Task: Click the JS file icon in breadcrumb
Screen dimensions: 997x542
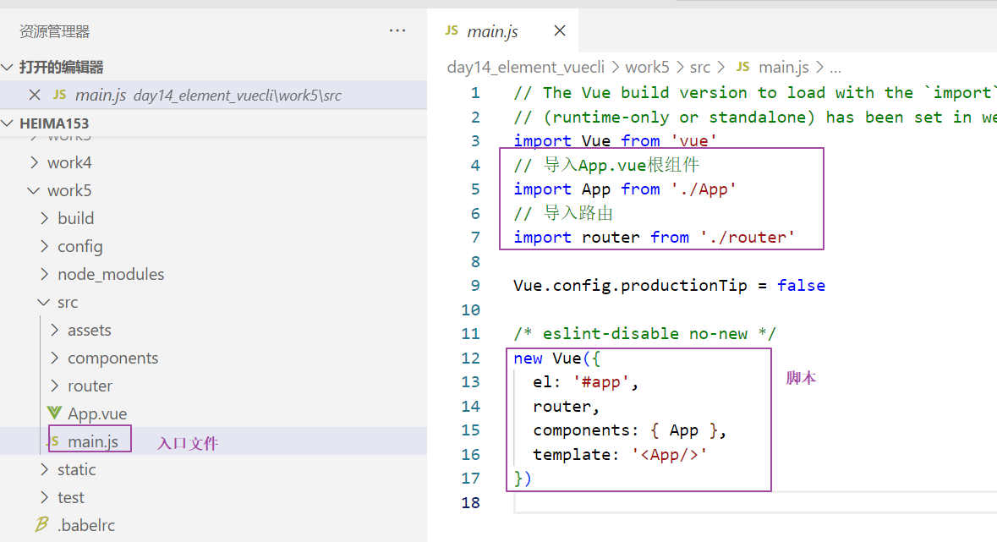Action: (743, 67)
